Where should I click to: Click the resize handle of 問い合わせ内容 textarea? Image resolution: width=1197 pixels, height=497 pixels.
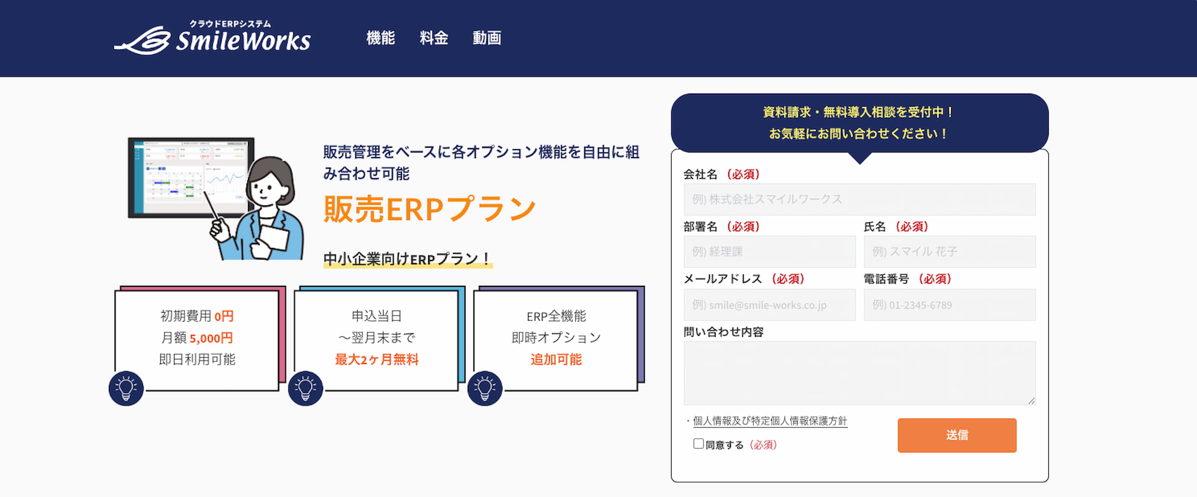point(1031,401)
